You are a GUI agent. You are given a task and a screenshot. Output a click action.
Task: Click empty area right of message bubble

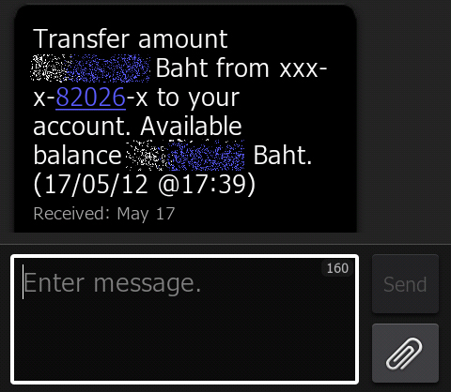tap(404, 119)
